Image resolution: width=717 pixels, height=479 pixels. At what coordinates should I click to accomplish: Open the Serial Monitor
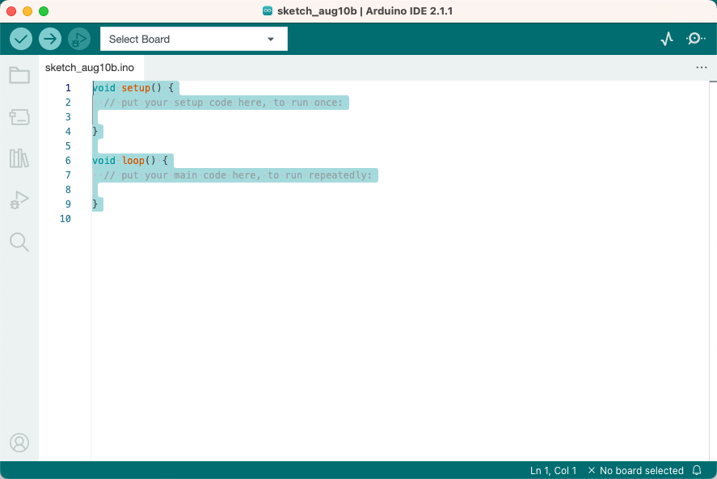pos(695,39)
